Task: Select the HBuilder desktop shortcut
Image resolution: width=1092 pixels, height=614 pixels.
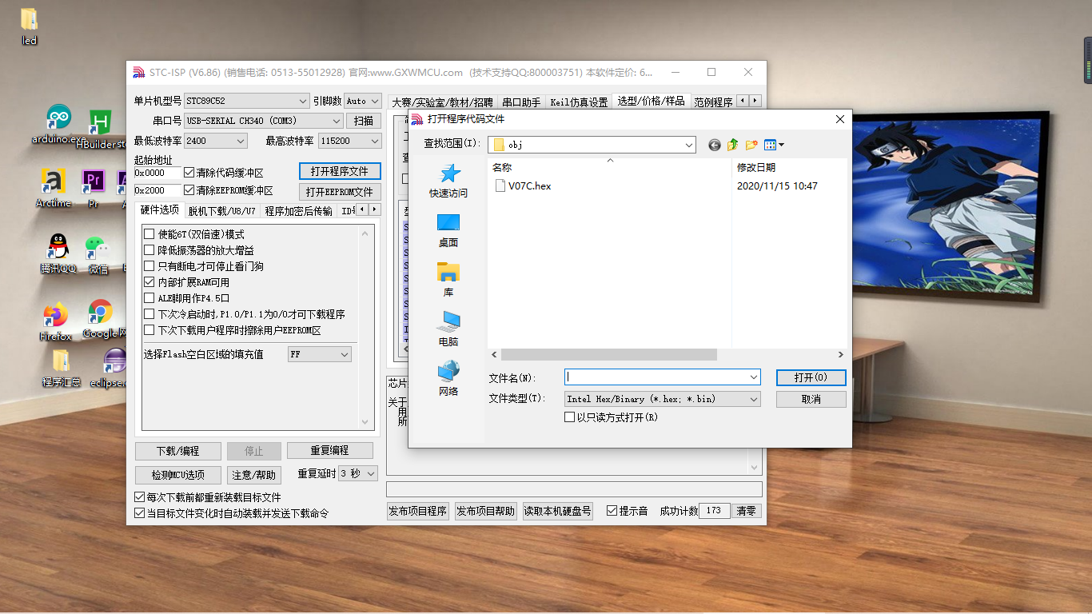Action: point(101,130)
